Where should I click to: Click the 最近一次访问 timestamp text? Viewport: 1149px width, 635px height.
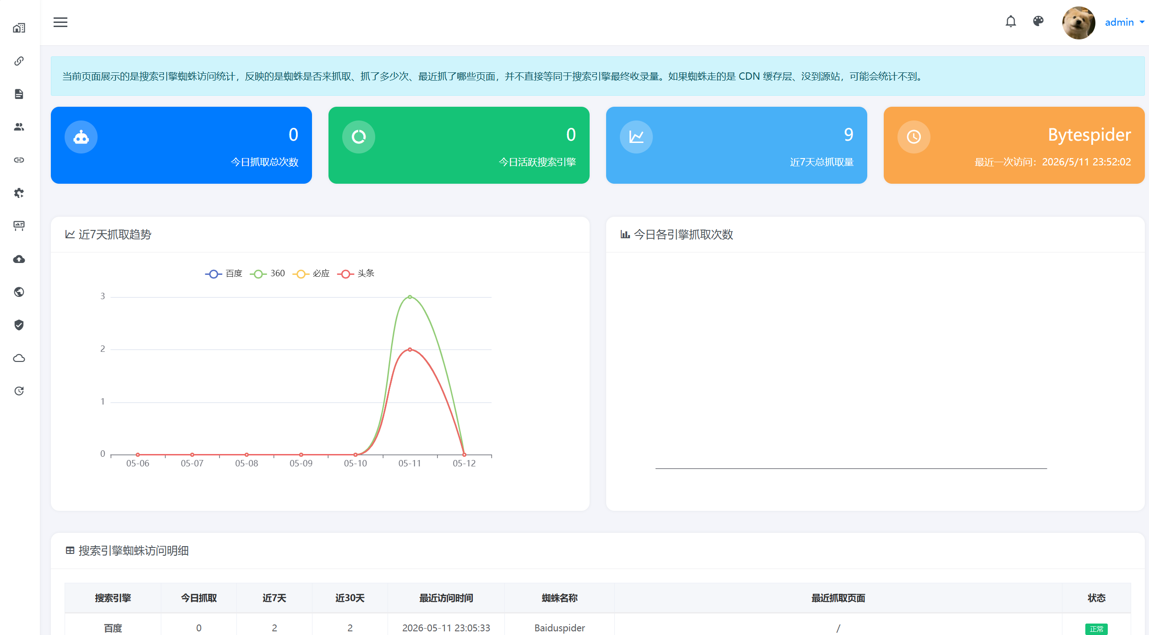click(1053, 162)
